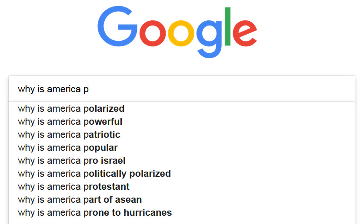Click the green letter l in Google logo

click(228, 26)
